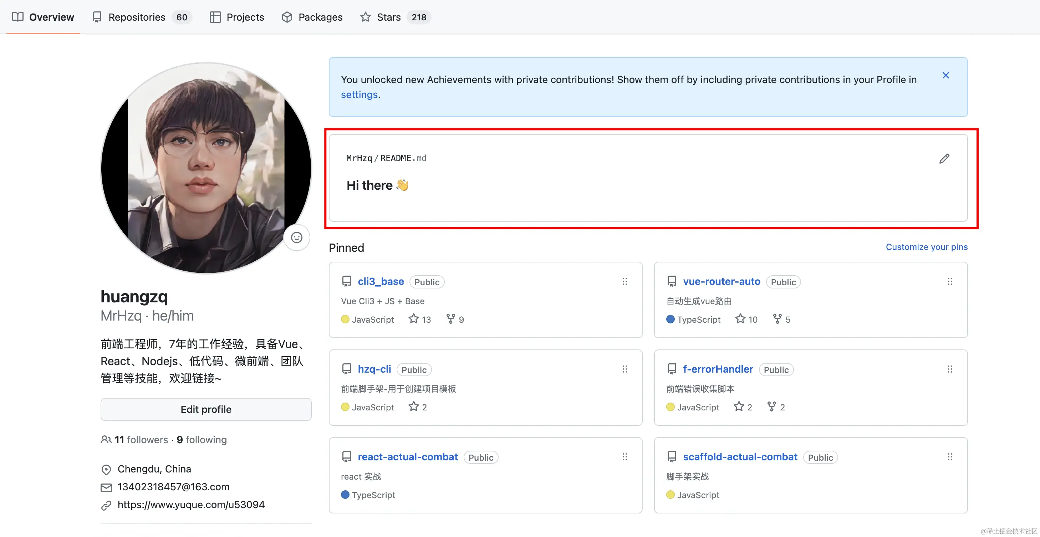Click the repo icon beside scaffold-actual-combat
This screenshot has height=537, width=1040.
point(672,457)
